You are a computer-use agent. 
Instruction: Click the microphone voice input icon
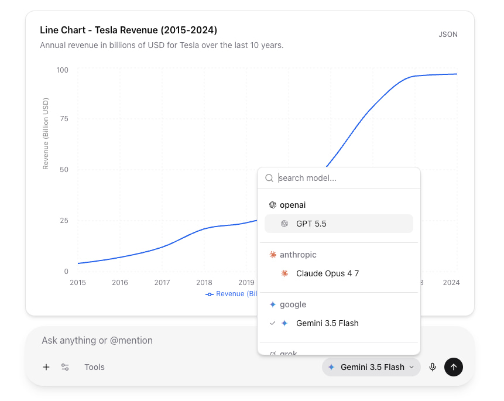coord(433,367)
